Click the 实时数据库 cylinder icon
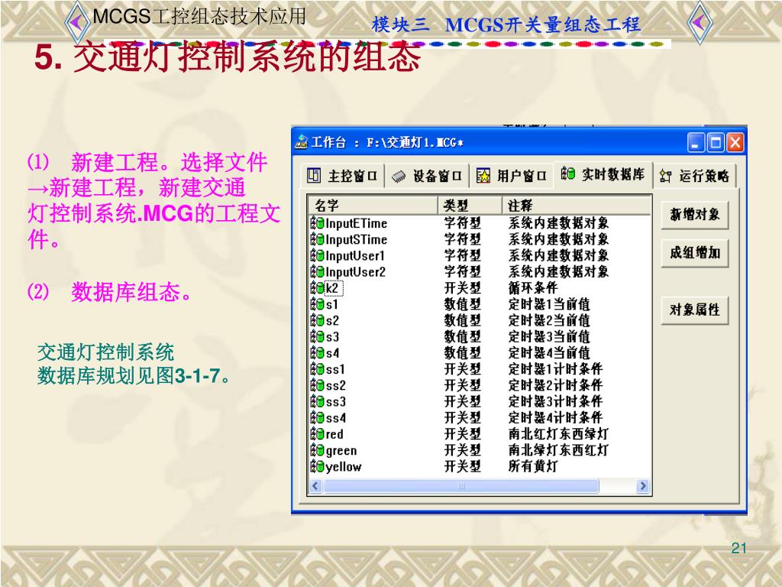The image size is (782, 587). [x=567, y=174]
